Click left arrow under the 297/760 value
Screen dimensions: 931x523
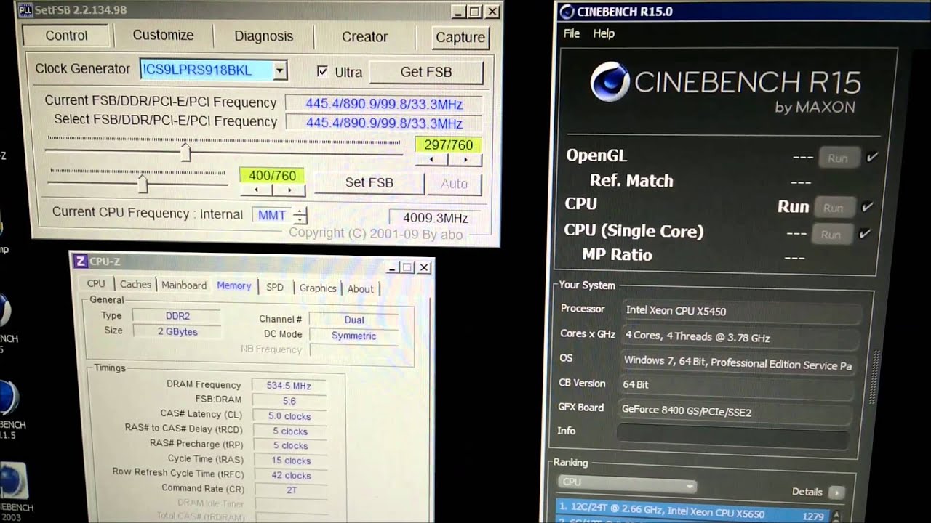tap(433, 160)
